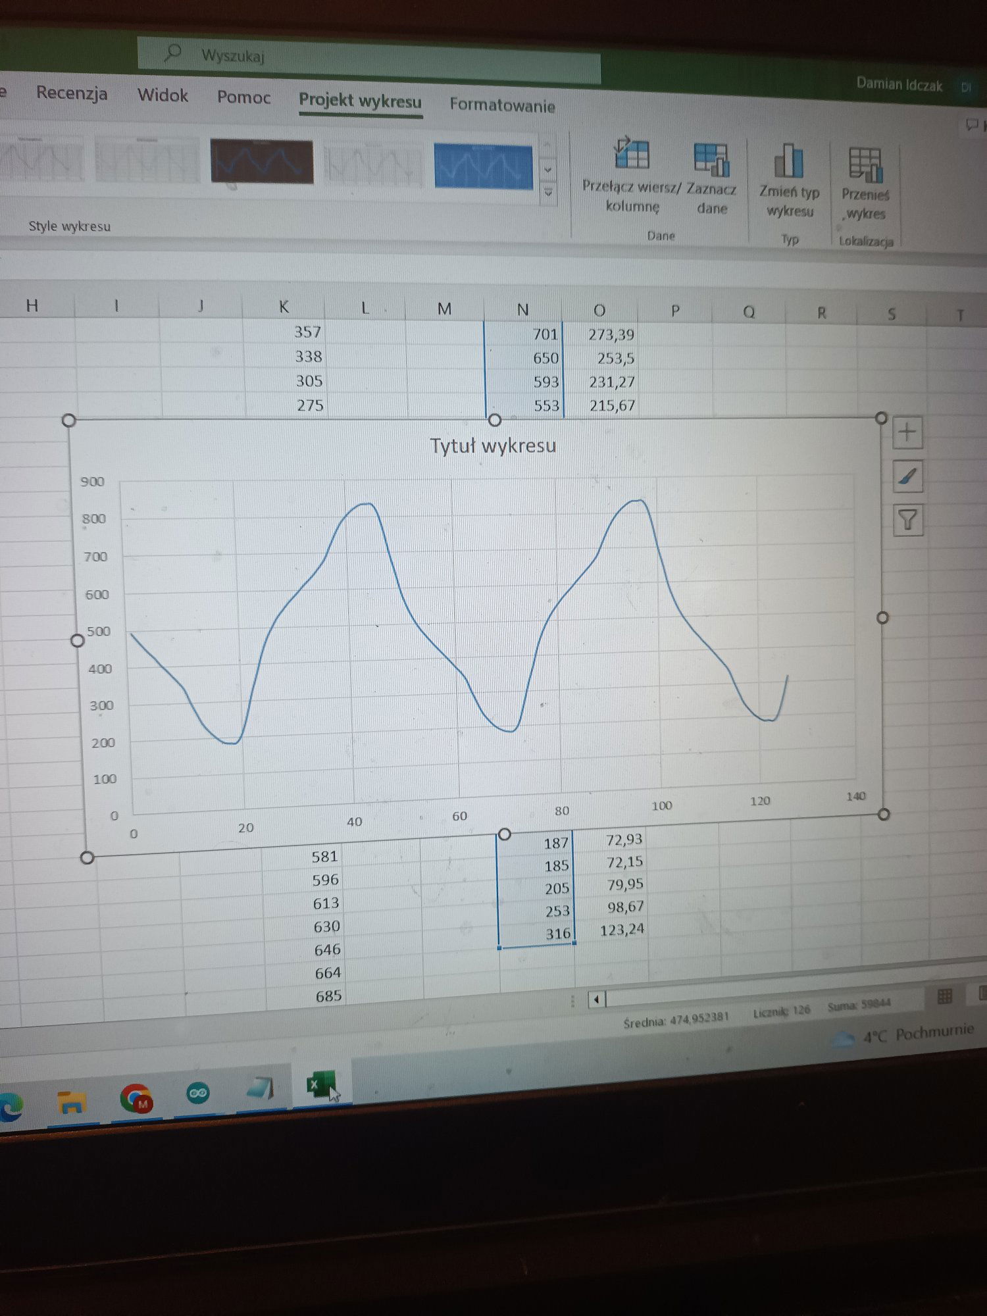Image resolution: width=987 pixels, height=1316 pixels.
Task: Open Excel from the taskbar
Action: point(322,1086)
